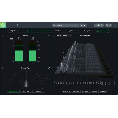This screenshot has width=118, height=118.
Task: Toggle the Sound Field module
Action: pos(45,31)
